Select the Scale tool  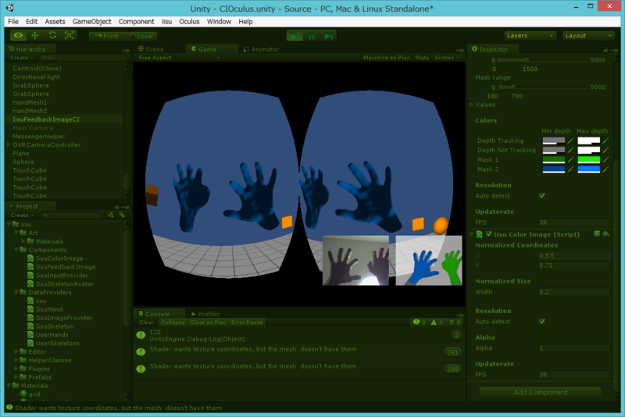[x=69, y=35]
